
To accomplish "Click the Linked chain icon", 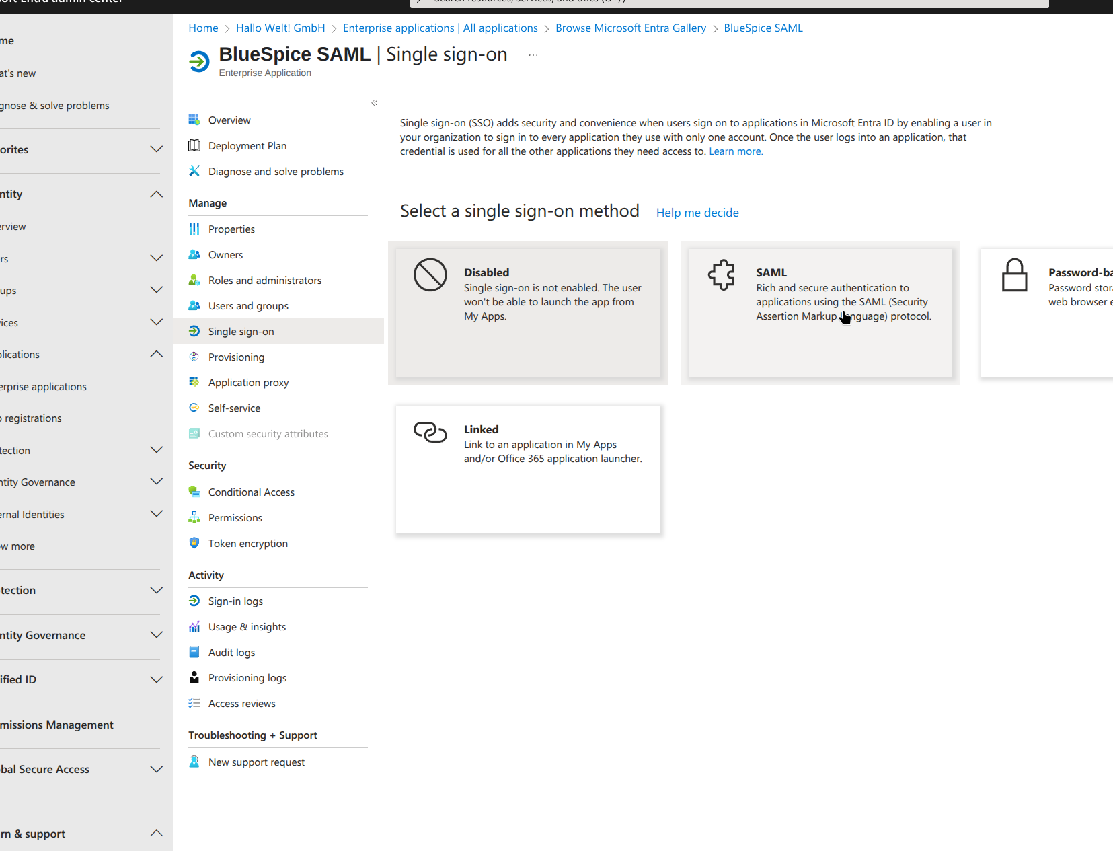I will coord(430,432).
